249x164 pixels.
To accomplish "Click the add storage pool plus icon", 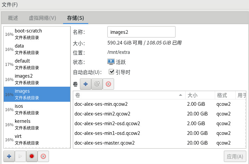I will point(9,156).
